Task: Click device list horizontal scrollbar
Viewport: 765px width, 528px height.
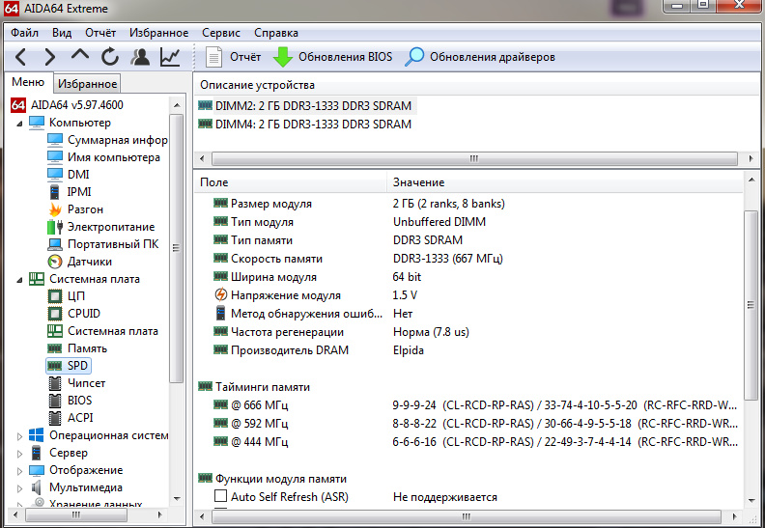Action: point(474,159)
